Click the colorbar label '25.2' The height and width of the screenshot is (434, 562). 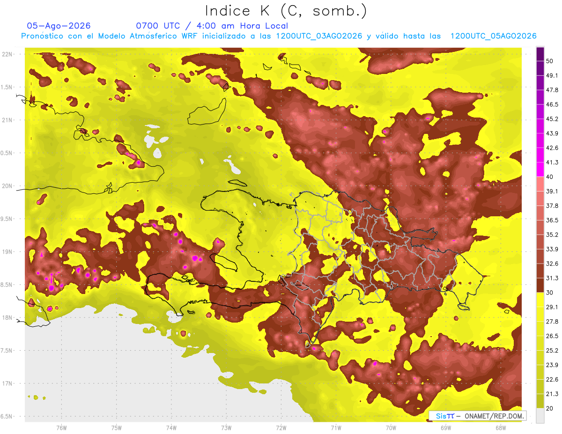[x=552, y=350]
